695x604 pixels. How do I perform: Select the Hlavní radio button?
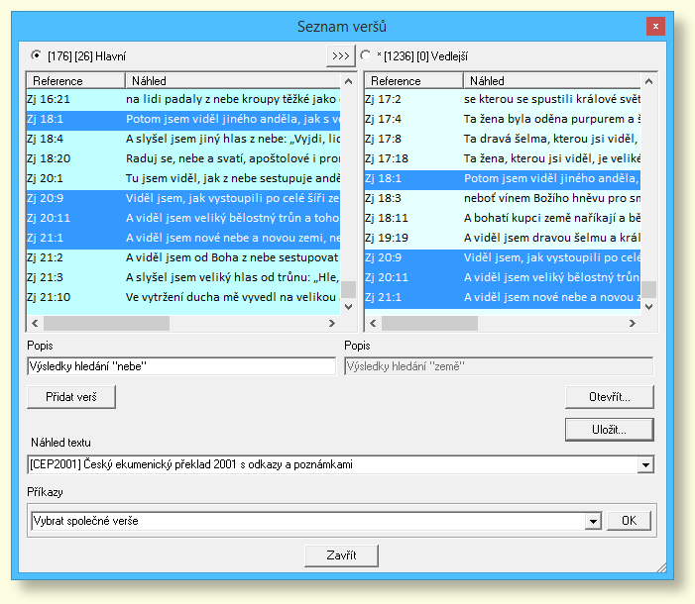37,55
